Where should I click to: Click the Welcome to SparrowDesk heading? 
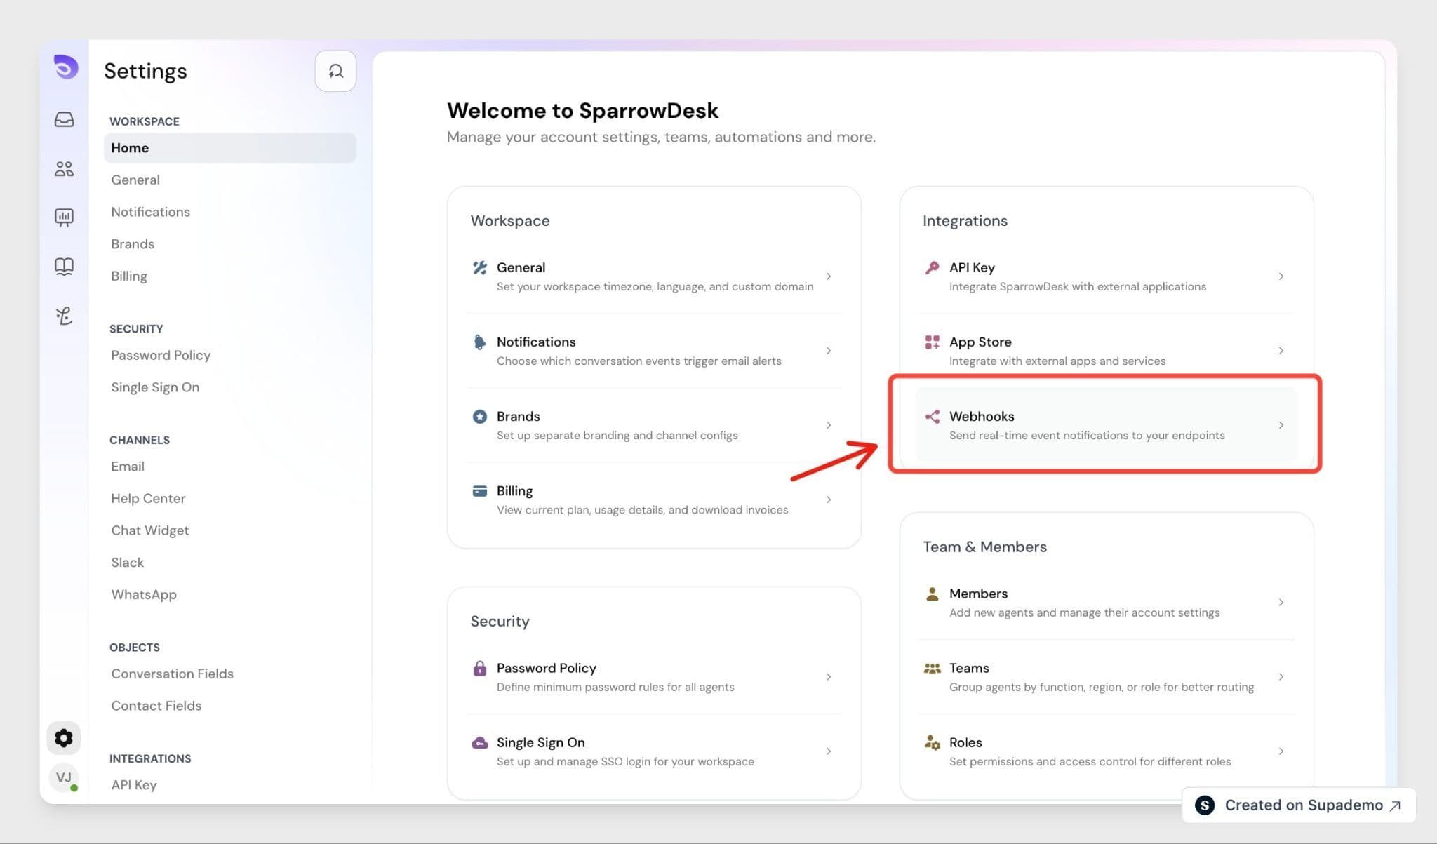coord(582,111)
